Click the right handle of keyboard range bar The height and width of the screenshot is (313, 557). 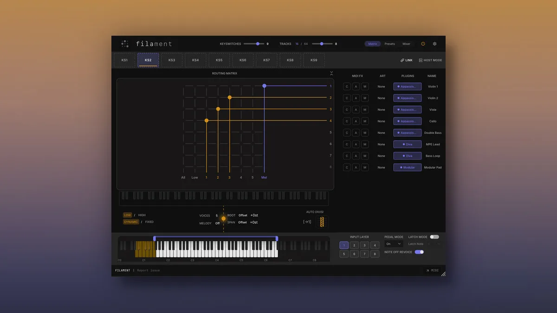(277, 238)
